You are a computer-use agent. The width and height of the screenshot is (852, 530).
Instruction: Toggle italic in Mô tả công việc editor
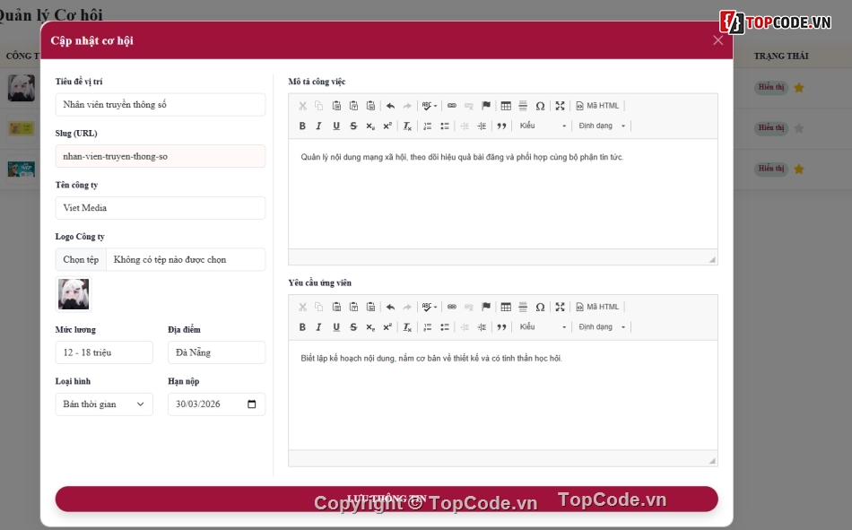pyautogui.click(x=319, y=126)
